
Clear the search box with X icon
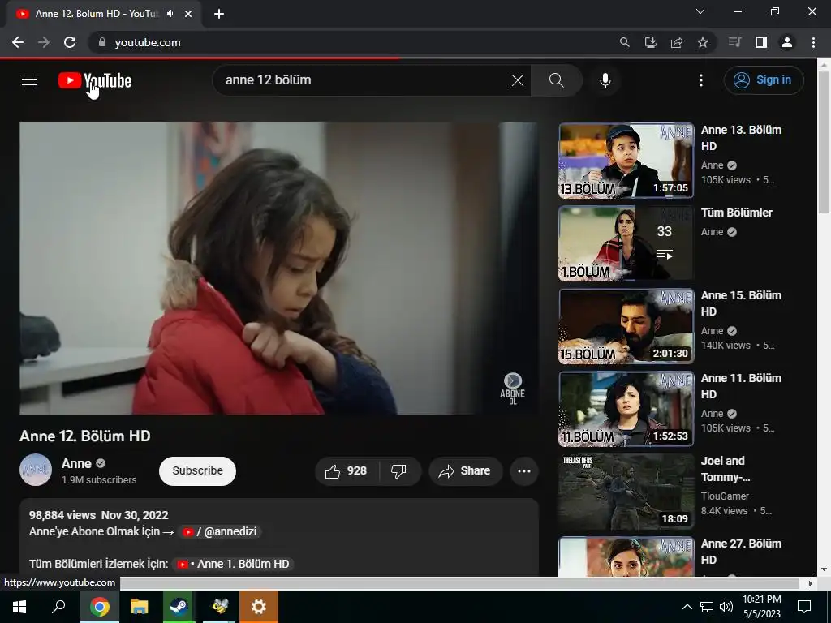pos(517,80)
